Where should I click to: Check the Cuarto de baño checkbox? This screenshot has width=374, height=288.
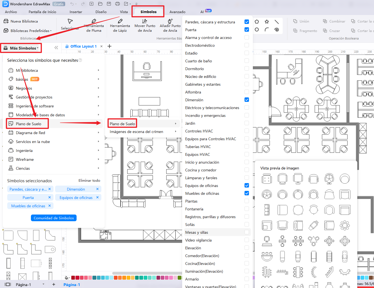(246, 61)
